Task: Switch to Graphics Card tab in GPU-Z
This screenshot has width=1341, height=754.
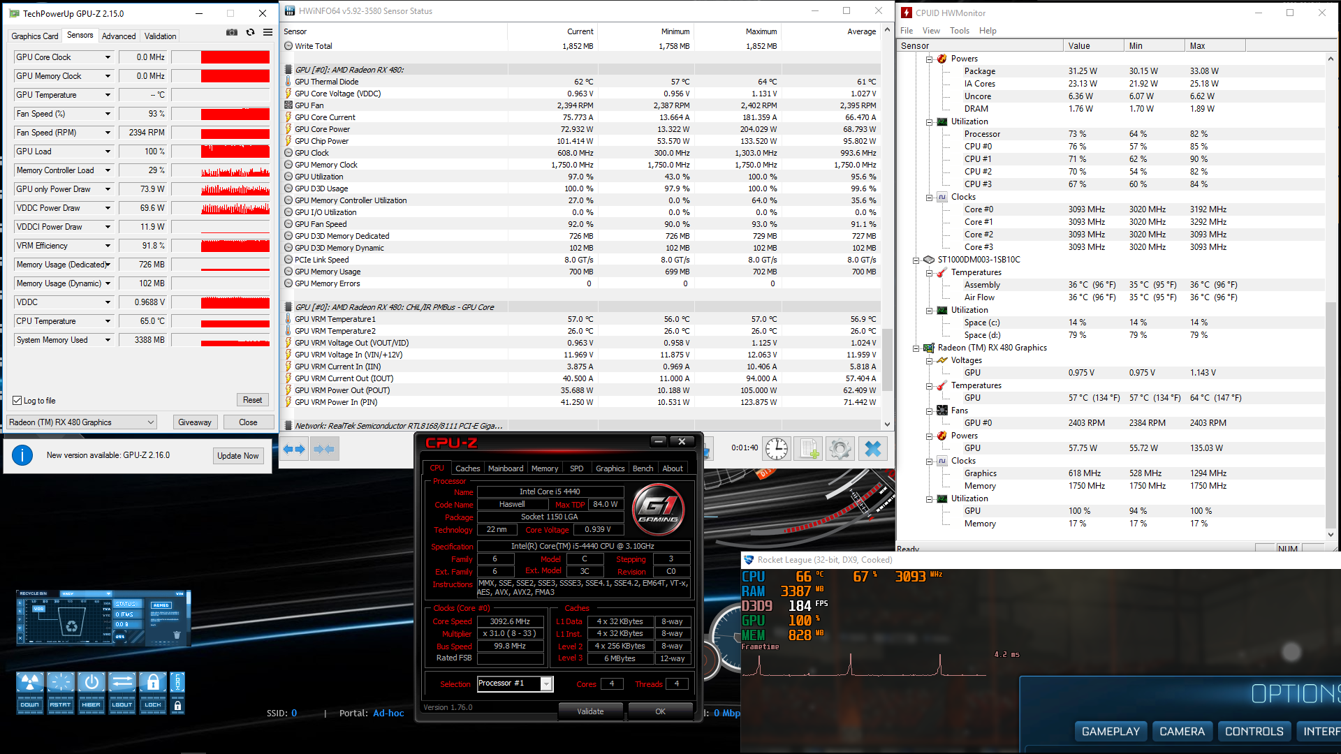Action: (x=35, y=36)
